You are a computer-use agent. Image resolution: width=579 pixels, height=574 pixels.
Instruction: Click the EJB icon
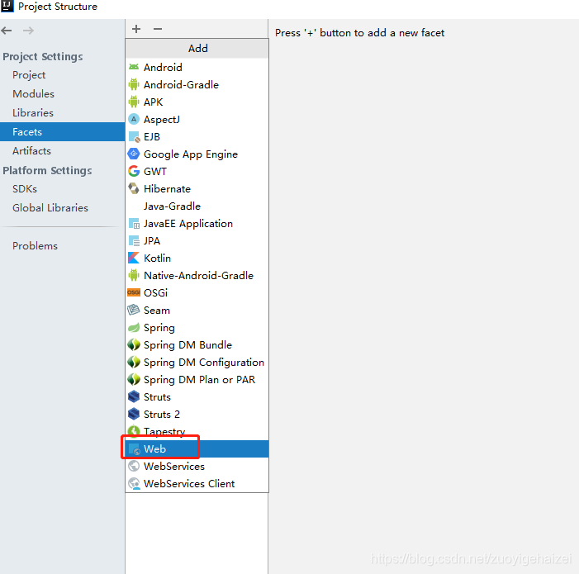pyautogui.click(x=134, y=136)
